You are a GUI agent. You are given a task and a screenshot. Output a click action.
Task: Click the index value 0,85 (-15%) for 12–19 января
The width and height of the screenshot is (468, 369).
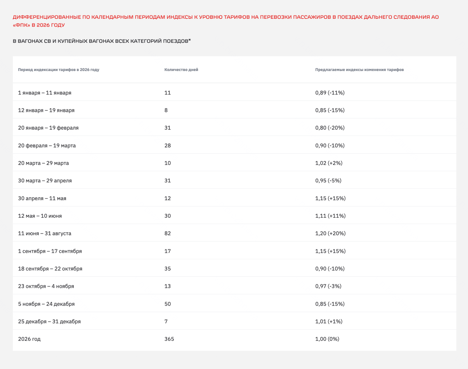tap(330, 110)
